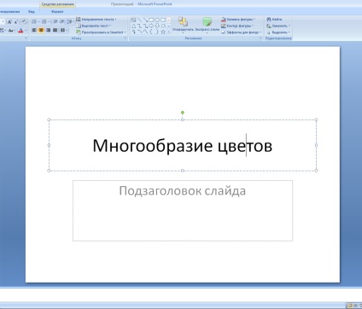This screenshot has width=362, height=309.
Task: Select the left brace shape
Action: tap(151, 32)
